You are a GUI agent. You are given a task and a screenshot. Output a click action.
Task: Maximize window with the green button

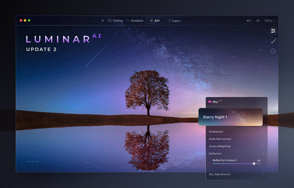tap(29, 21)
